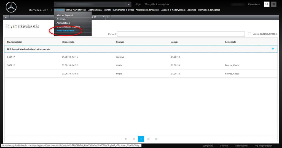
Task: Open Támogatás & visszajelzés link
Action: pos(157,4)
